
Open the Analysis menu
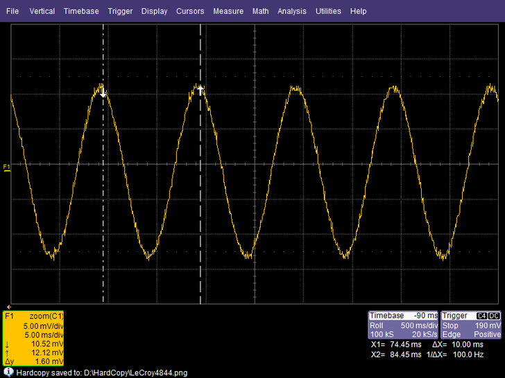pyautogui.click(x=292, y=12)
